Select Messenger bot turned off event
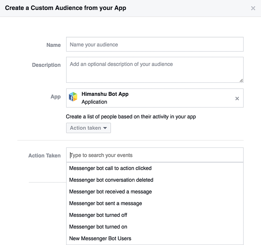Image resolution: width=261 pixels, height=245 pixels. click(x=98, y=215)
